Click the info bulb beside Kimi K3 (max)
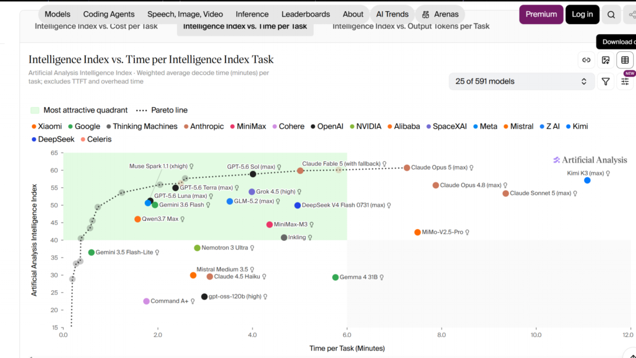The width and height of the screenshot is (636, 358). (x=608, y=174)
